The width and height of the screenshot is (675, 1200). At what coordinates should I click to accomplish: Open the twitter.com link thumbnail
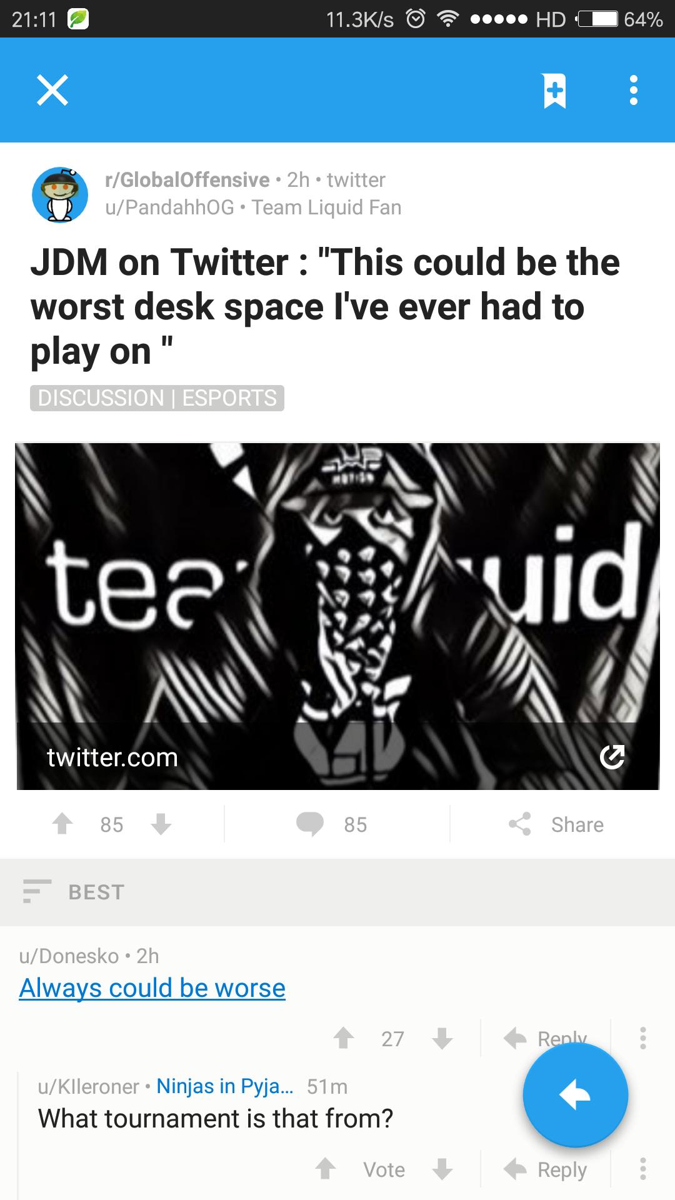click(x=337, y=616)
